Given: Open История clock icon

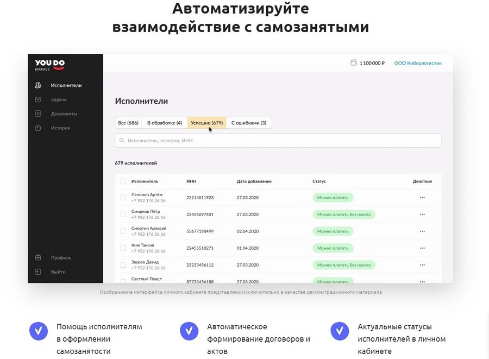Looking at the screenshot, I should [38, 128].
